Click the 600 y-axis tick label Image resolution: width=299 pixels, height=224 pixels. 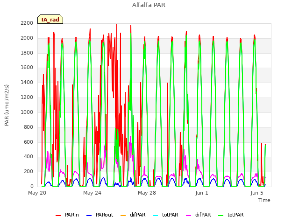(28, 142)
